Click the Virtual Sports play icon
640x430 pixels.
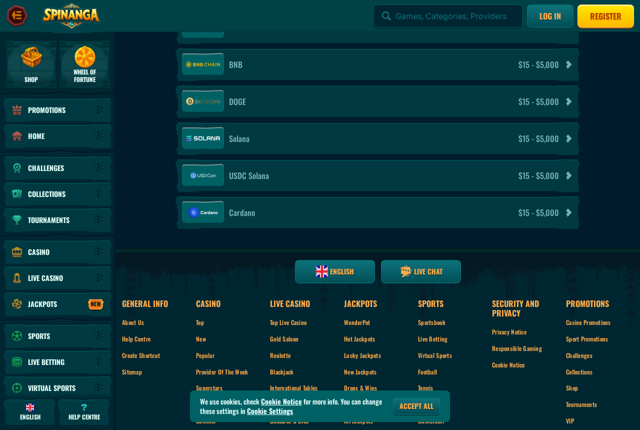point(17,388)
